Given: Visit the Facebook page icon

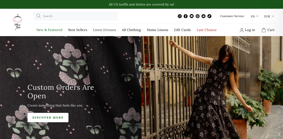Looking at the screenshot, I should point(185,16).
